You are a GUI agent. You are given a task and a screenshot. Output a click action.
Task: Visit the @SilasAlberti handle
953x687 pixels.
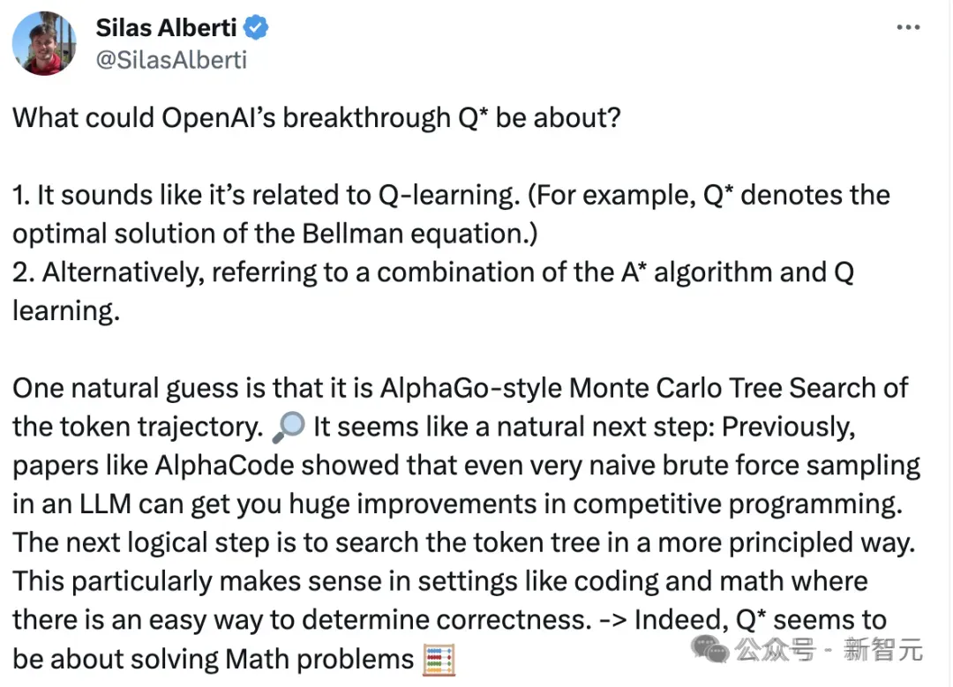pyautogui.click(x=171, y=59)
